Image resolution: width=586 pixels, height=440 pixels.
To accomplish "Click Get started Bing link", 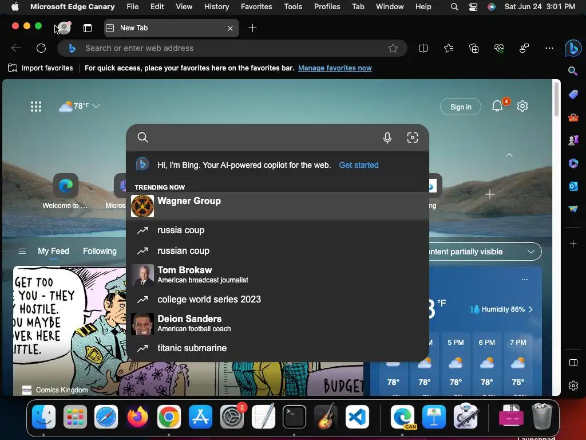I will tap(359, 165).
